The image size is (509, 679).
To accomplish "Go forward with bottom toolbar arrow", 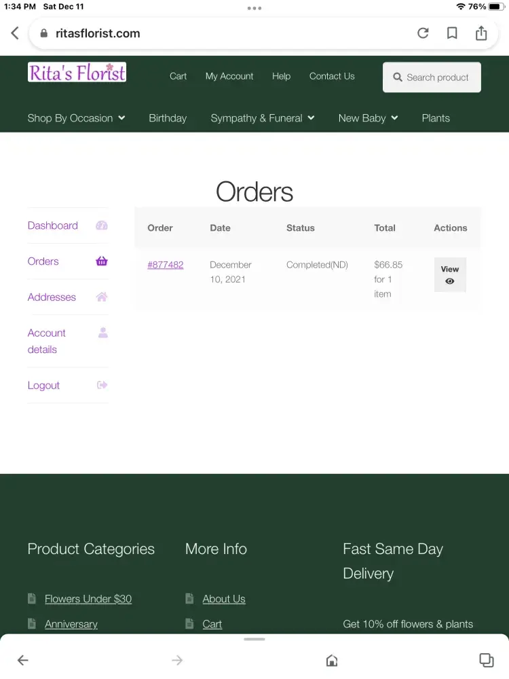I will pos(177,660).
